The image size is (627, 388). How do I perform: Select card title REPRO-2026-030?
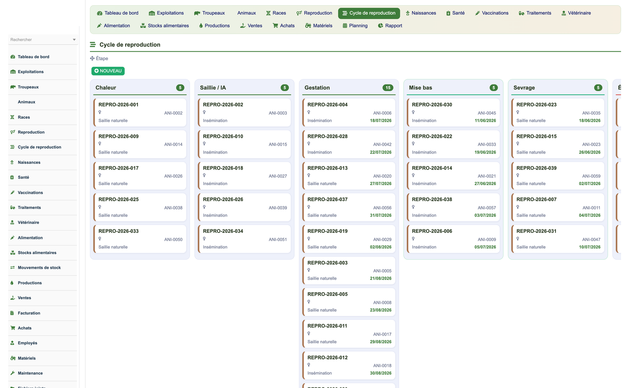432,104
